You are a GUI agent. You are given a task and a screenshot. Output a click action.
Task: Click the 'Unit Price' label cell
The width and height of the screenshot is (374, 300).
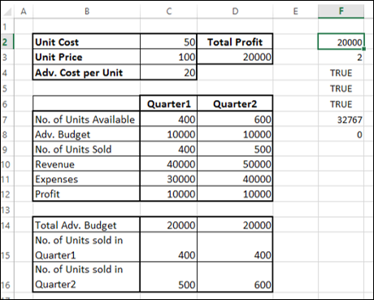coord(86,57)
